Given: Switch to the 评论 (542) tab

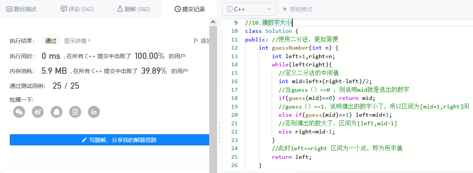Looking at the screenshot, I should [x=77, y=9].
